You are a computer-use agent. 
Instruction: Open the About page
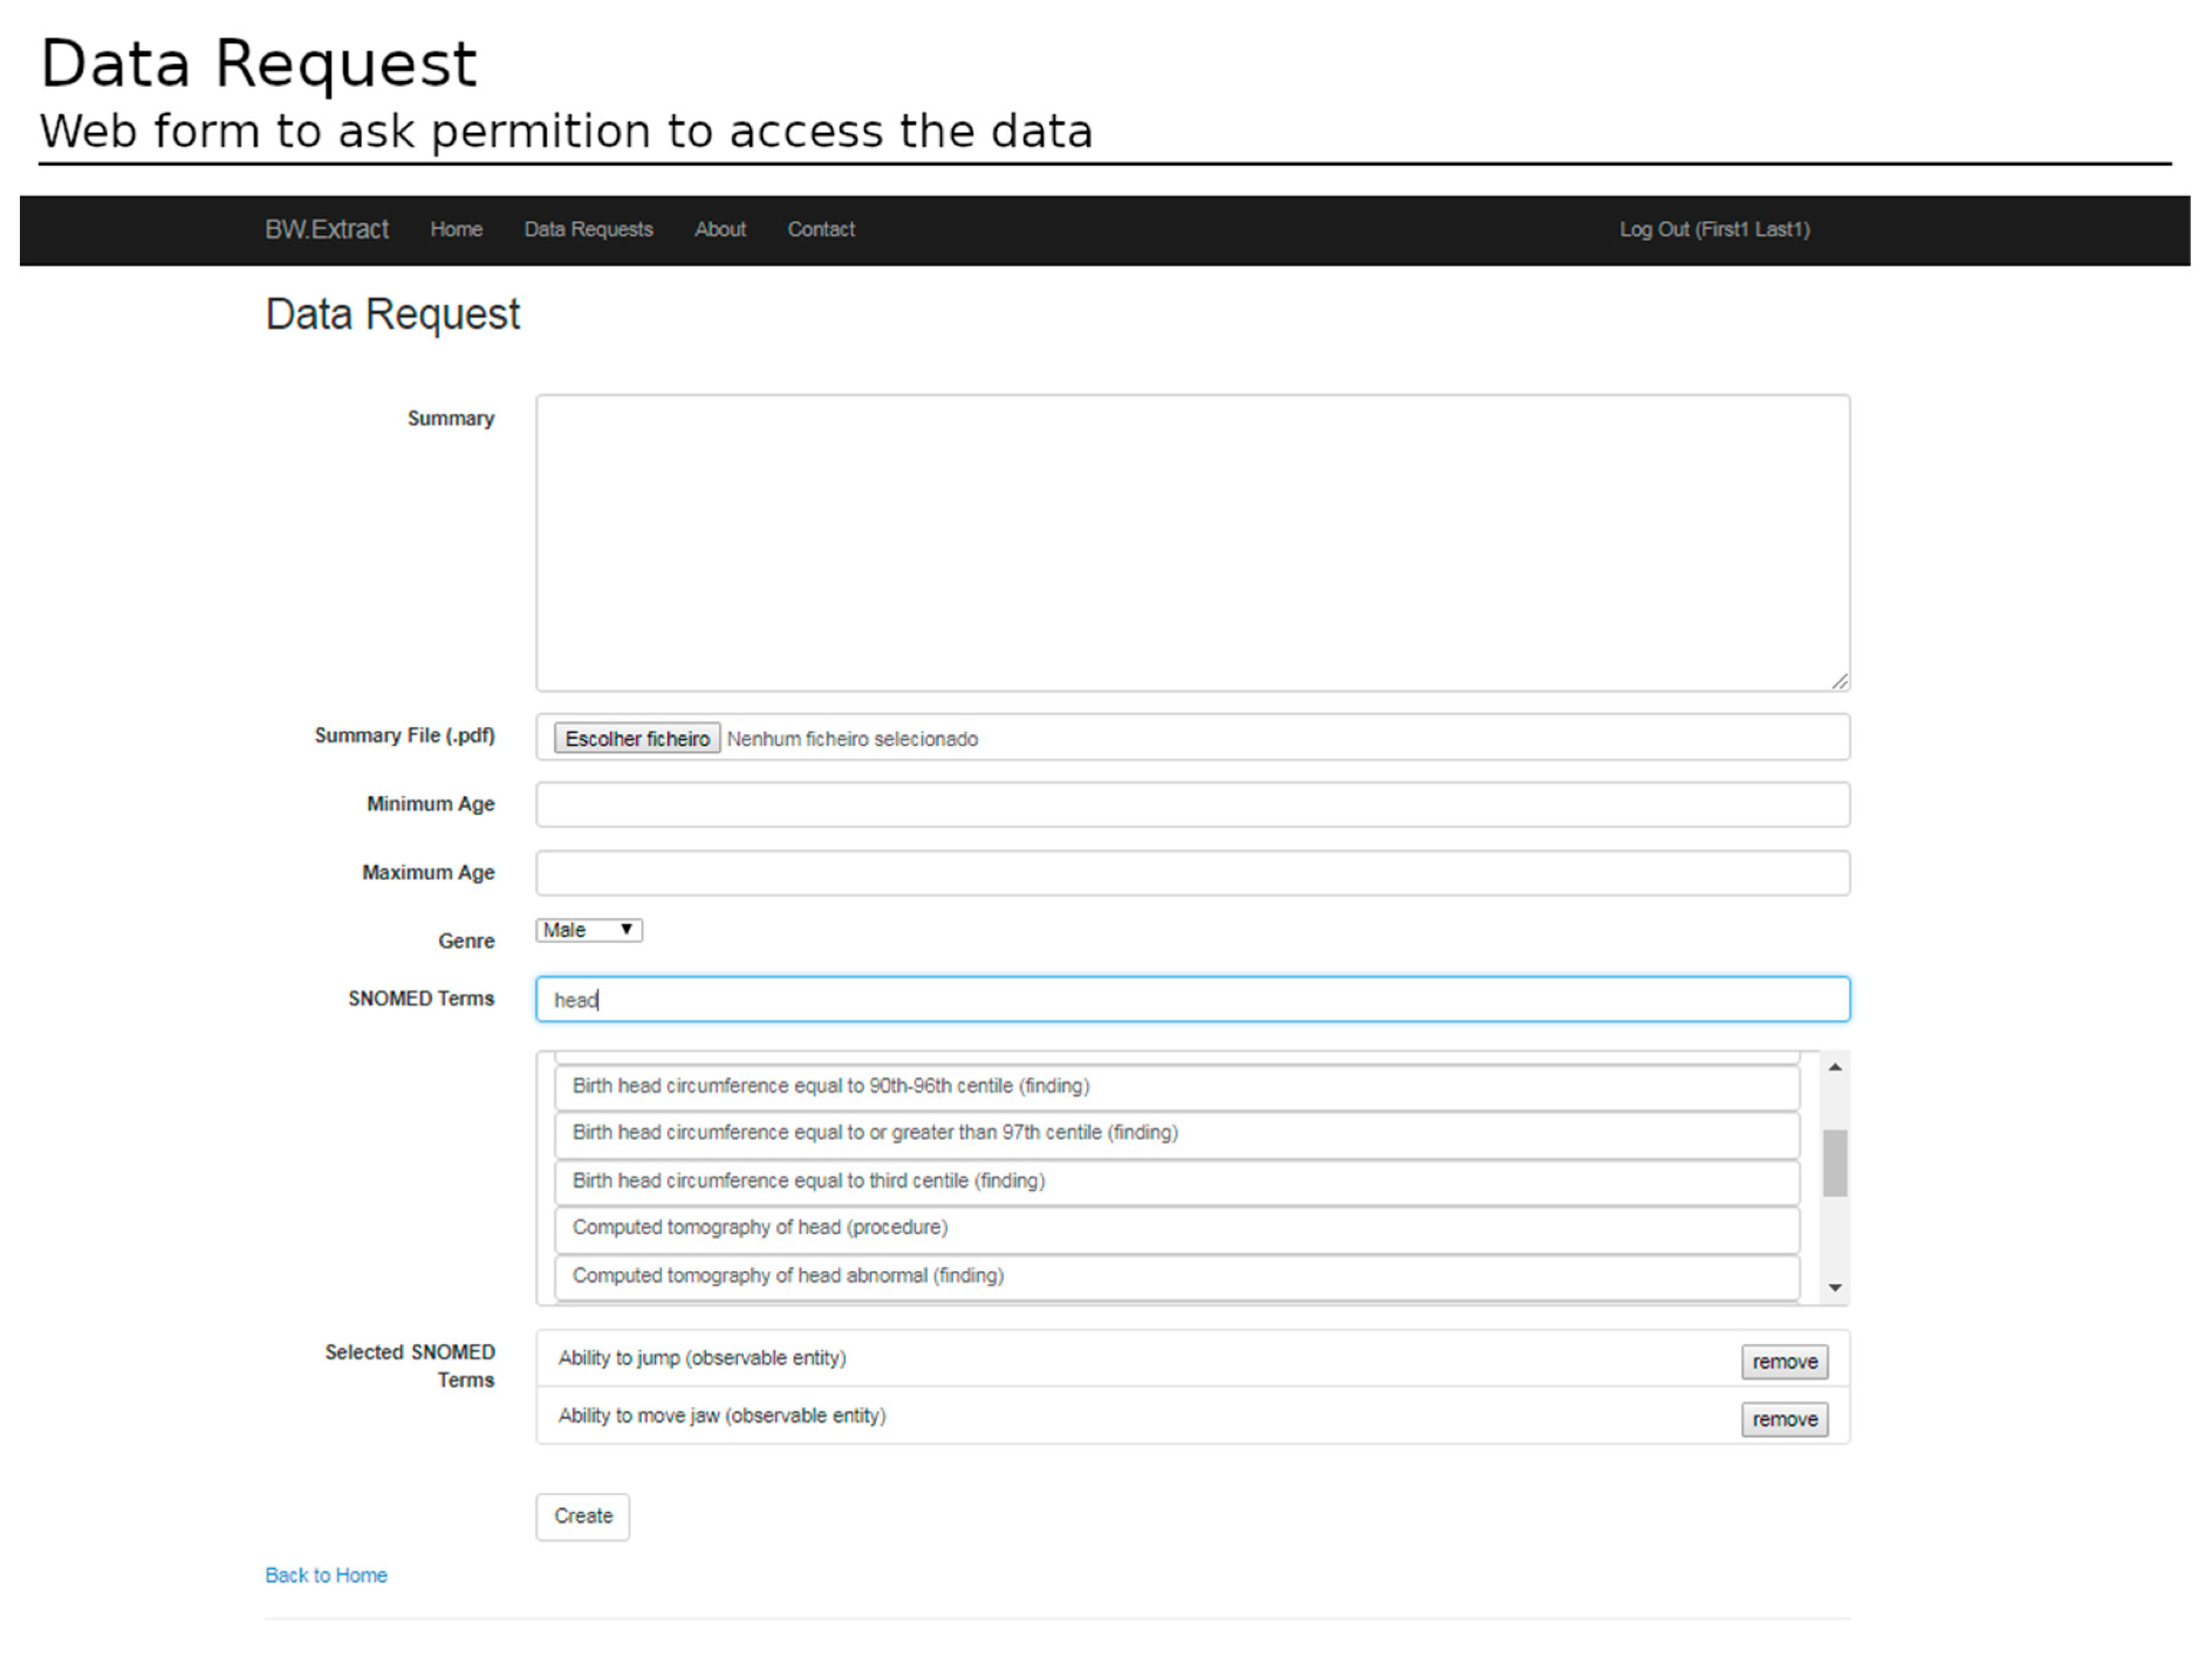click(x=720, y=229)
